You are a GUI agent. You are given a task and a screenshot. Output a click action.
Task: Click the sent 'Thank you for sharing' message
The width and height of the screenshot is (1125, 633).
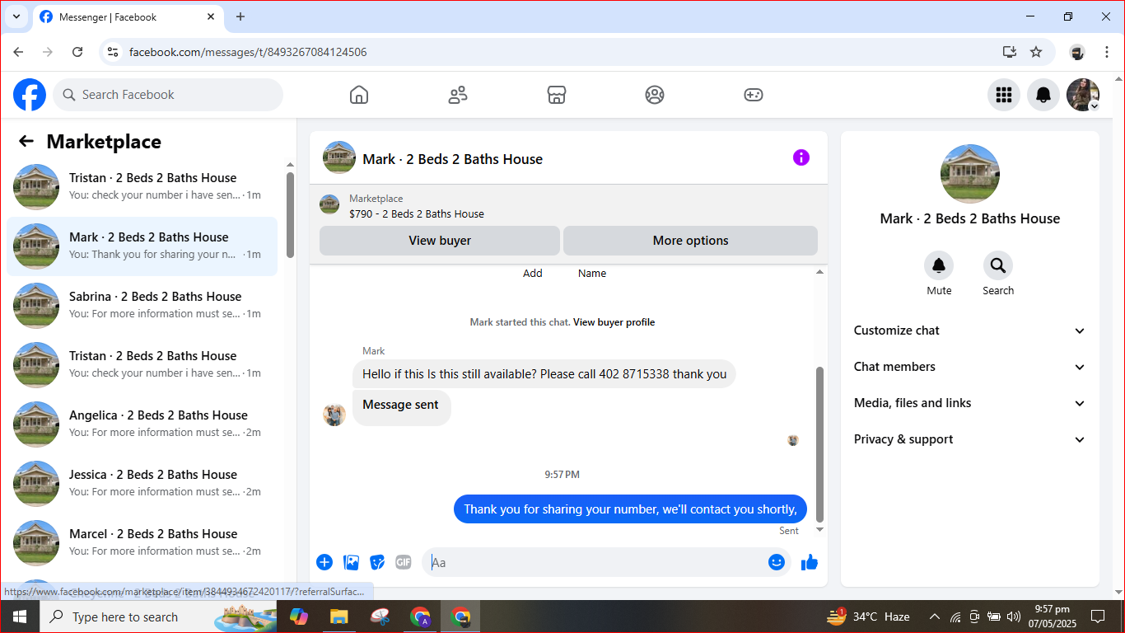(x=630, y=509)
